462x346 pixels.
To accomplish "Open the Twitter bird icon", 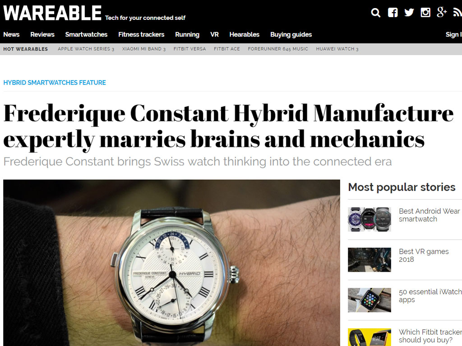I will click(x=409, y=13).
